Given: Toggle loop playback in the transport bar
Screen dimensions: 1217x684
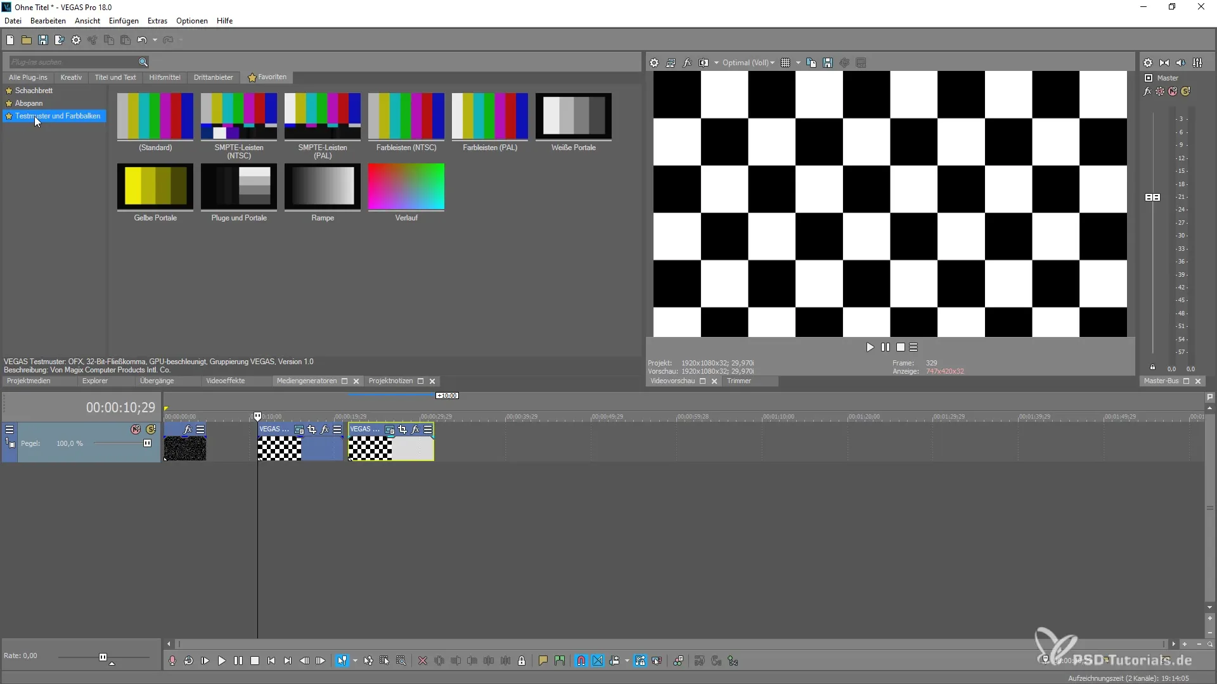Looking at the screenshot, I should tap(189, 661).
